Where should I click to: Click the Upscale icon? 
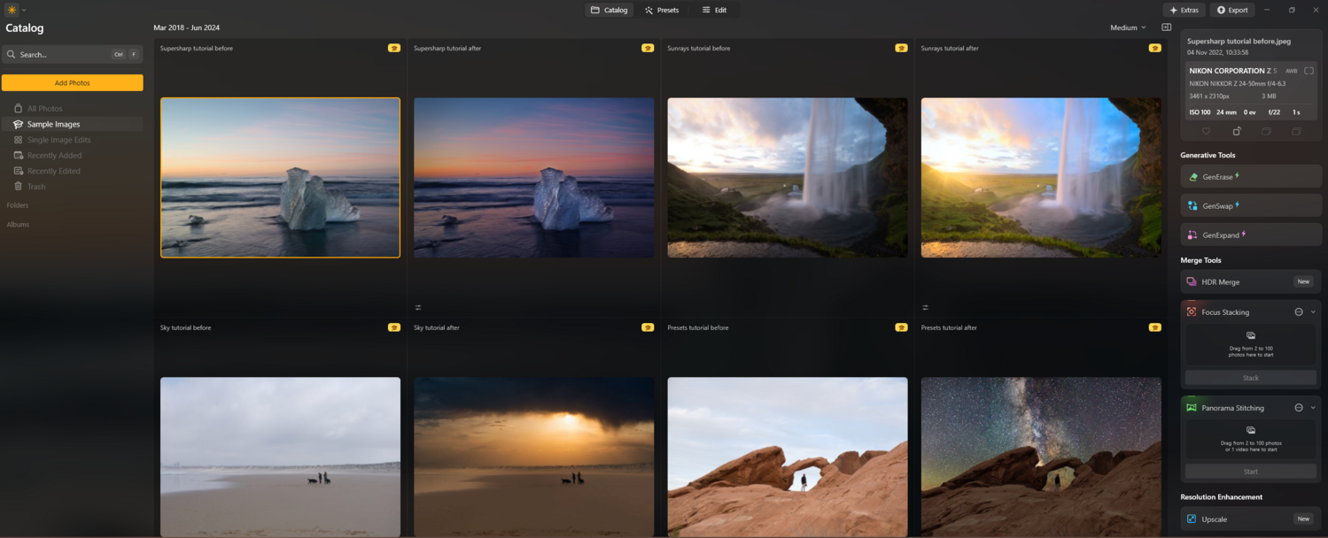1192,519
